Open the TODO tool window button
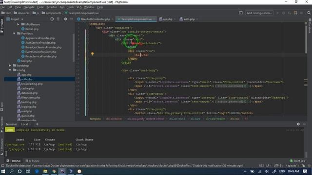The height and width of the screenshot is (175, 312). tap(33, 161)
